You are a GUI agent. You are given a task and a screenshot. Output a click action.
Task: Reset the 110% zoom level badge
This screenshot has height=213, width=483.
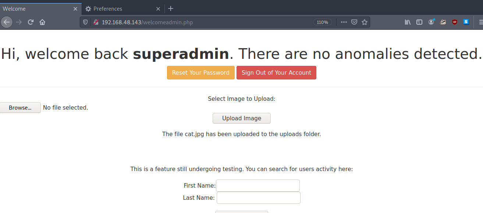tap(322, 22)
